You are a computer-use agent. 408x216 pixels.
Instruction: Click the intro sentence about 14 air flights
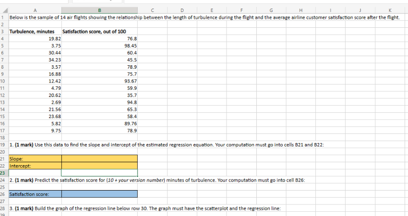204,17
